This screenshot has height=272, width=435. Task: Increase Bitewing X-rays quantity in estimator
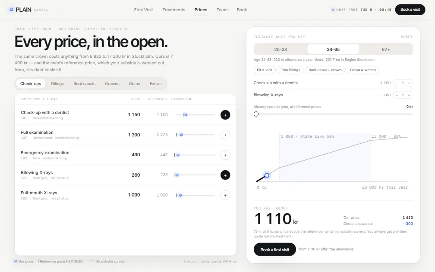pyautogui.click(x=409, y=95)
